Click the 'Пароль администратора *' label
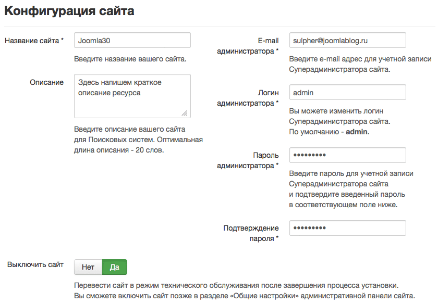Screen dimensions: 438x304 pyautogui.click(x=248, y=160)
